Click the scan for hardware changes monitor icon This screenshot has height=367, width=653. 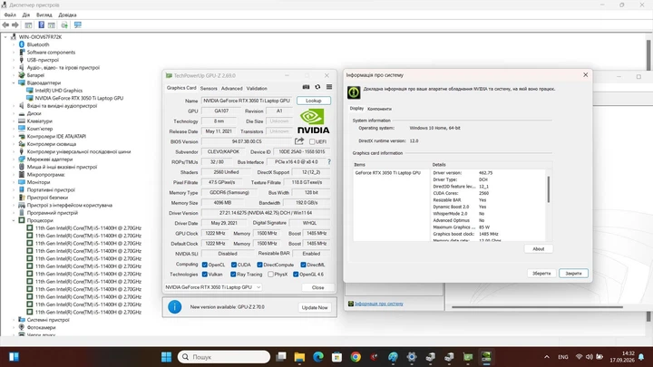pos(77,25)
